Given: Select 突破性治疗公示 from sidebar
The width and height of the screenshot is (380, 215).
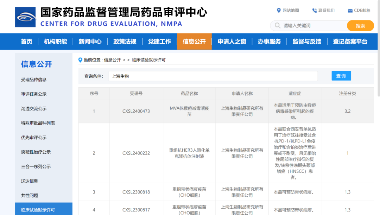Looking at the screenshot, I should click(x=36, y=152).
